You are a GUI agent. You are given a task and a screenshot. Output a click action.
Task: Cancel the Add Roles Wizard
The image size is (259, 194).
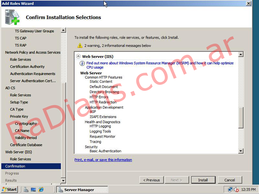pos(229,180)
